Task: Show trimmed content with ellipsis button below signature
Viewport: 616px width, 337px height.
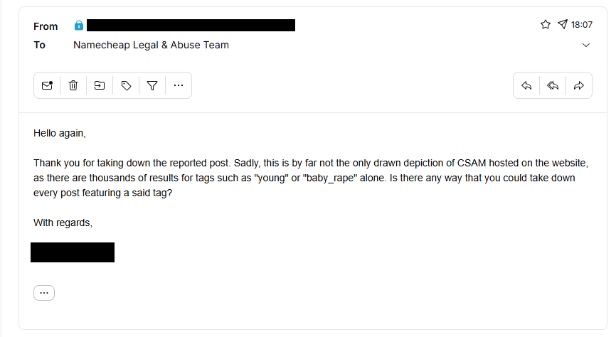Action: (x=44, y=293)
